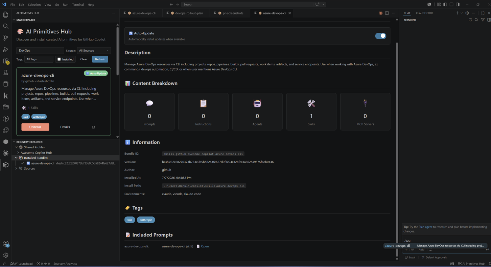Screen dimensions: 491x267
Task: Toggle the Auto-Update switch off
Action: (x=380, y=36)
